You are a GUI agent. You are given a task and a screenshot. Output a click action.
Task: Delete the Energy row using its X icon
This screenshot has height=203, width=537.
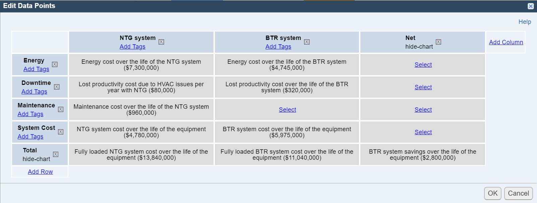coord(55,64)
